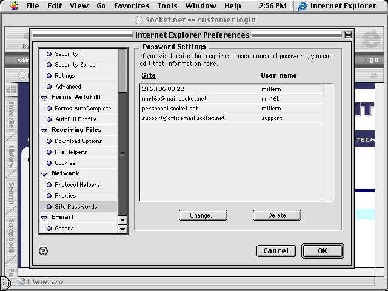Sort passwords by the Site column header
Viewport: 388px width, 291px height.
149,75
